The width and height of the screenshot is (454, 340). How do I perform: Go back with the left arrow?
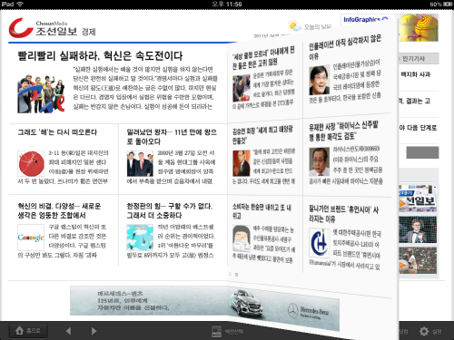tap(69, 331)
